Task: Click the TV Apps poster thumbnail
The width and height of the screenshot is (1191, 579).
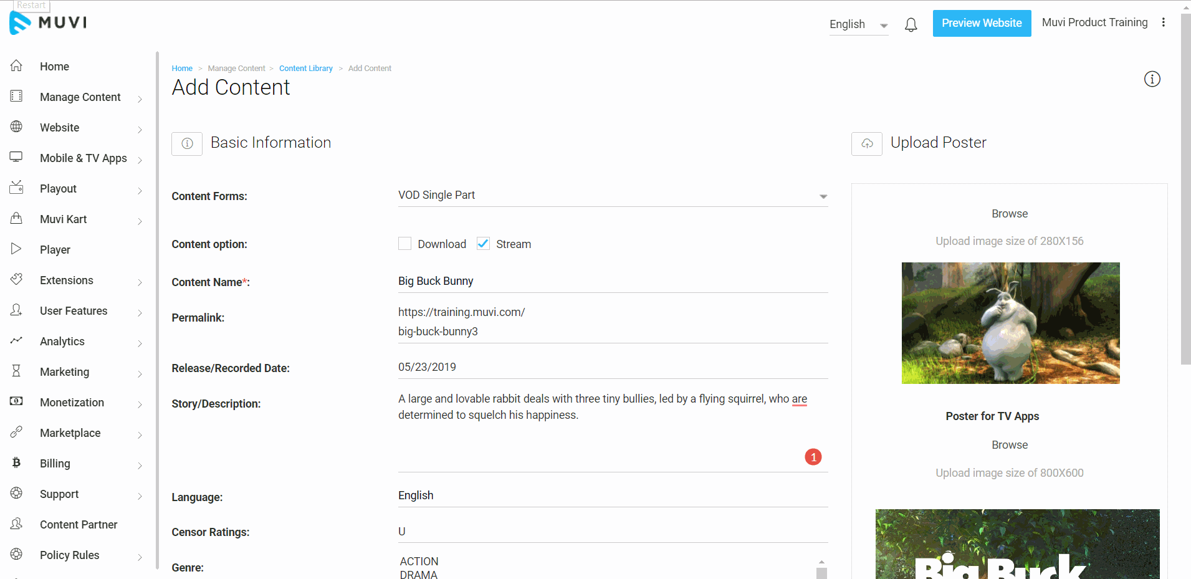Action: coord(1017,544)
